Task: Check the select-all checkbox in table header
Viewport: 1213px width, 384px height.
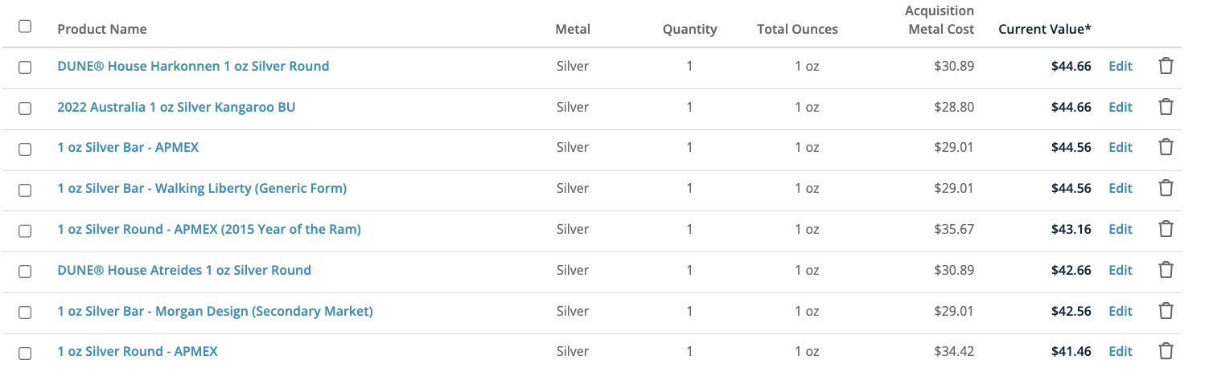Action: 25,27
